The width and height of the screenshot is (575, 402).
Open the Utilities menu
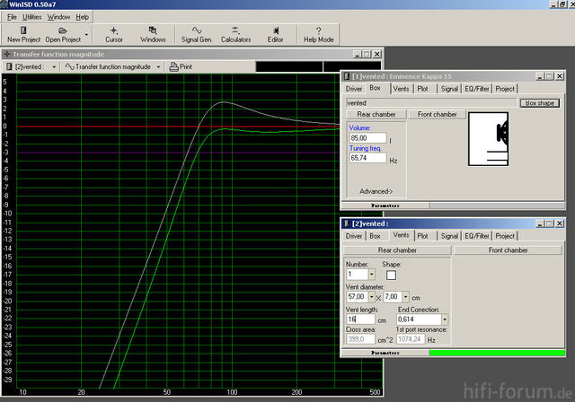coord(32,17)
